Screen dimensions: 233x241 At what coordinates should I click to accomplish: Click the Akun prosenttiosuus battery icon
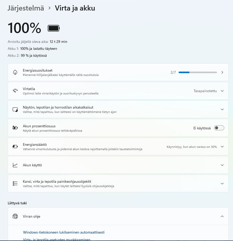pyautogui.click(x=15, y=128)
